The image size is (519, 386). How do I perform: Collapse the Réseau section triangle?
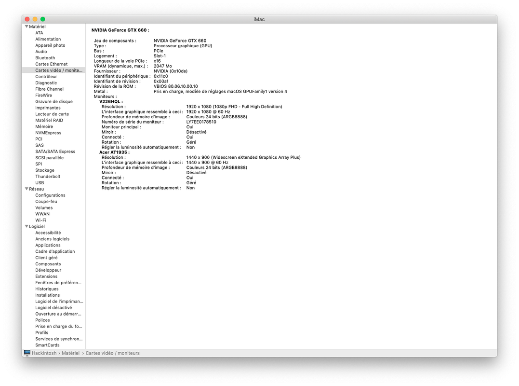tap(27, 189)
